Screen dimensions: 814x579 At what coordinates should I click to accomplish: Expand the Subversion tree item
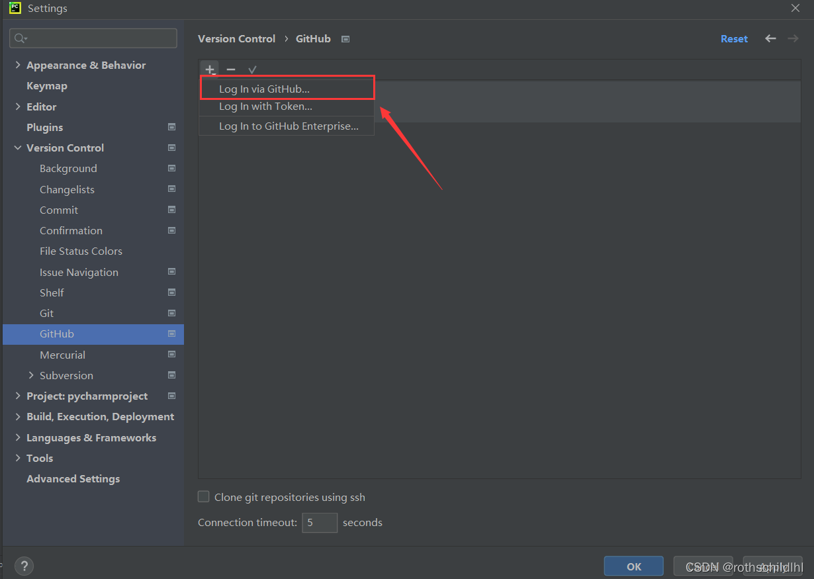[31, 375]
